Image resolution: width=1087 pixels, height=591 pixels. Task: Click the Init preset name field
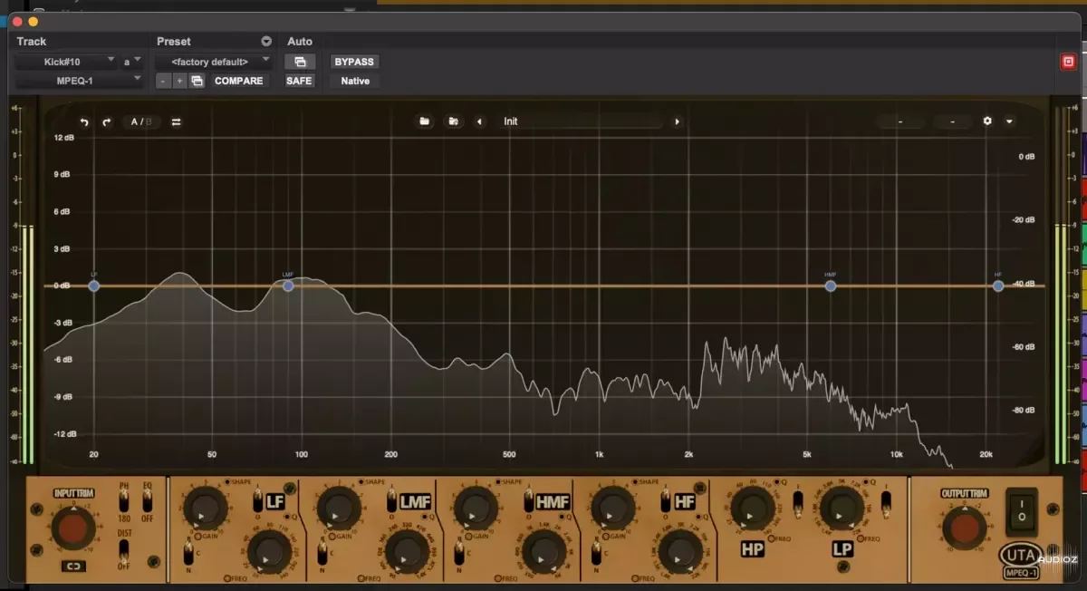(x=580, y=121)
